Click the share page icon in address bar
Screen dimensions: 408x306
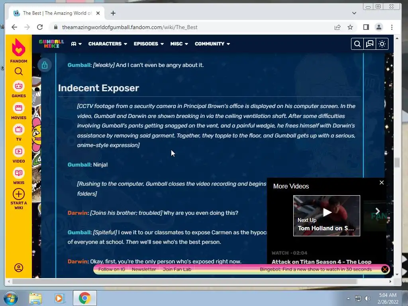point(337,27)
